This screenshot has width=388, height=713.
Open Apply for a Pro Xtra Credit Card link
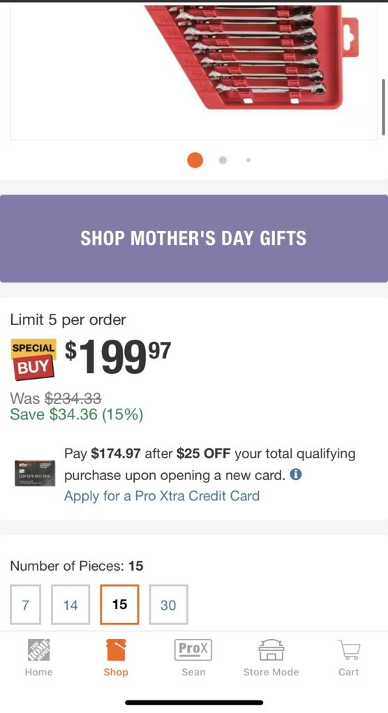[x=162, y=495]
